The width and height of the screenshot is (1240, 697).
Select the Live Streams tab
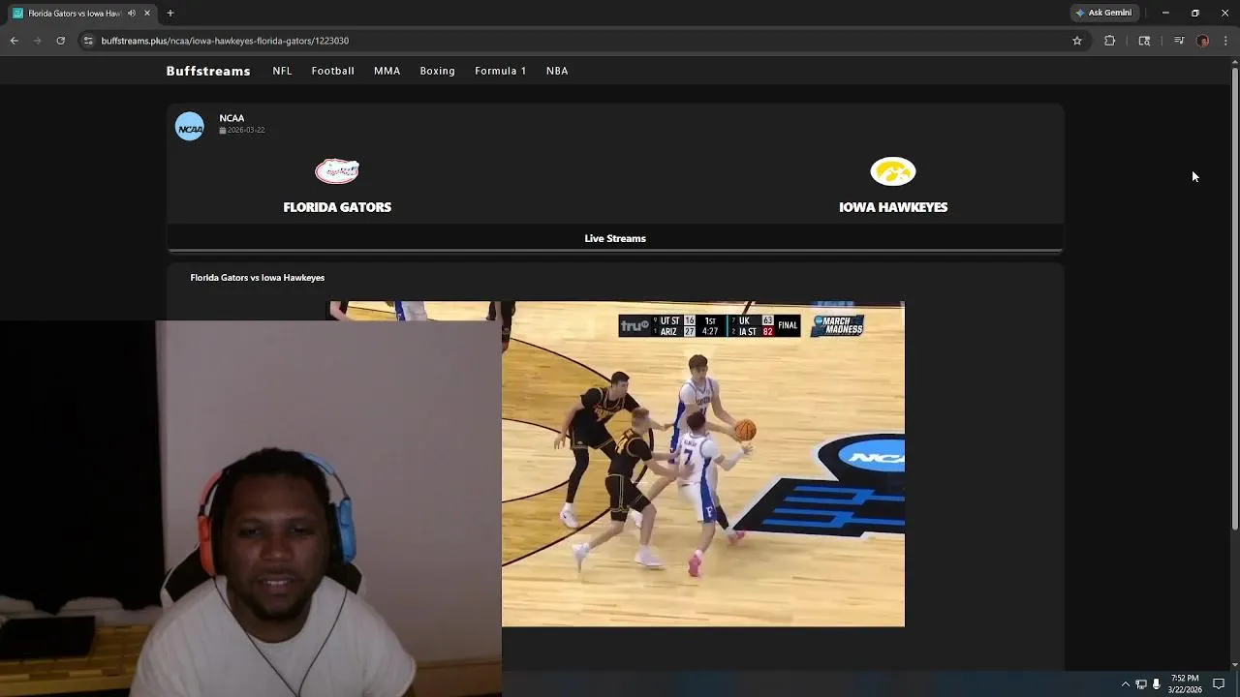[615, 238]
